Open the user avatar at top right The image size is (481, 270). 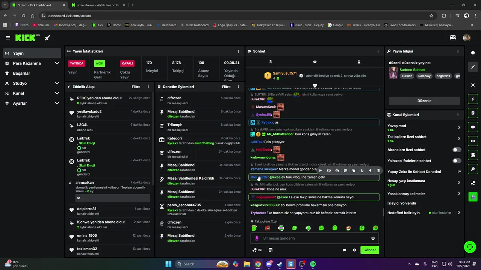point(467,38)
